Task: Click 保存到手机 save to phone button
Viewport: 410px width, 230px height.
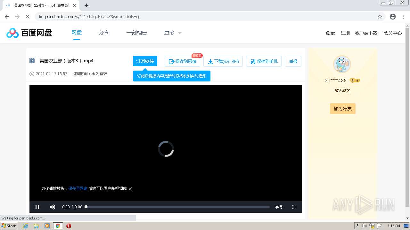Action: [264, 61]
